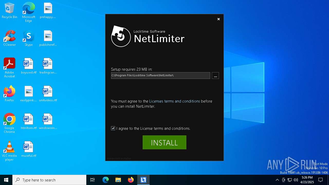Open Edge from the taskbar
The height and width of the screenshot is (185, 329).
106,180
